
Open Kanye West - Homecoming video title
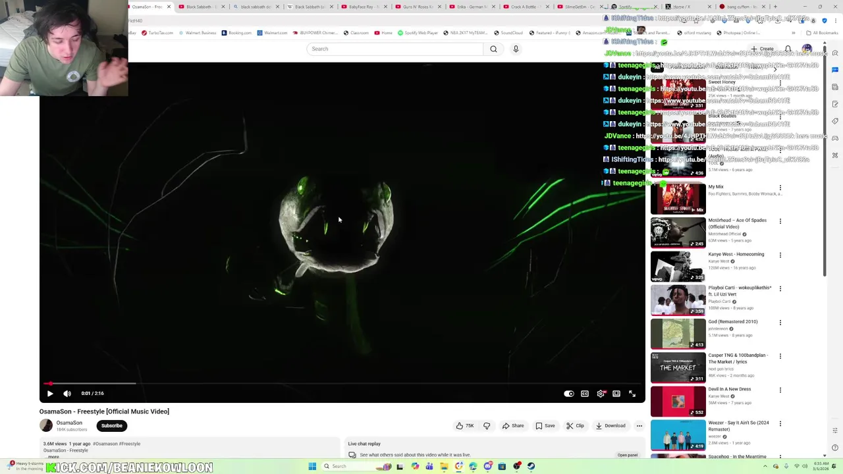(736, 254)
